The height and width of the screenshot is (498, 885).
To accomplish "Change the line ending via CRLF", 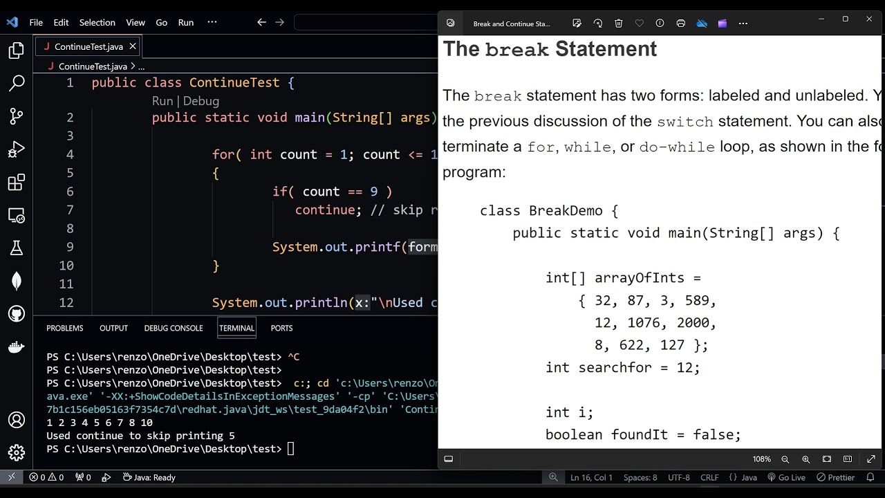I will click(x=709, y=477).
